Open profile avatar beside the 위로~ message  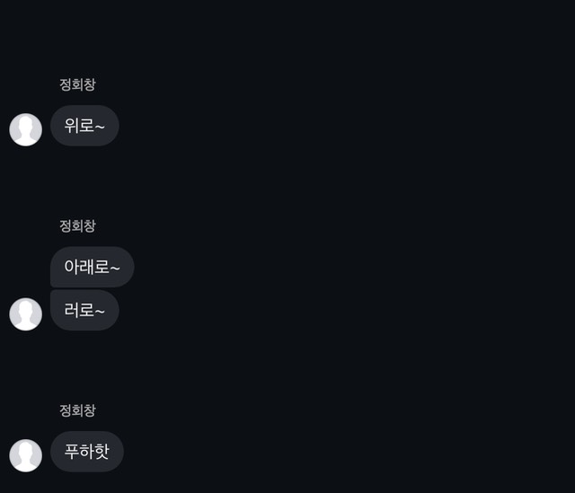[26, 129]
